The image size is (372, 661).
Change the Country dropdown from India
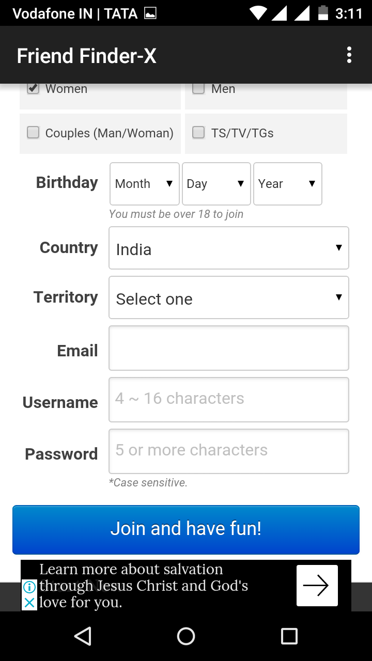coord(228,248)
